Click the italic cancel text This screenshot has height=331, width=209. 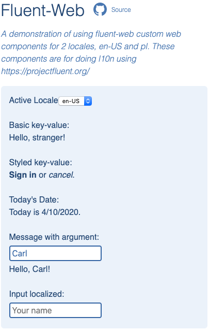(x=61, y=175)
